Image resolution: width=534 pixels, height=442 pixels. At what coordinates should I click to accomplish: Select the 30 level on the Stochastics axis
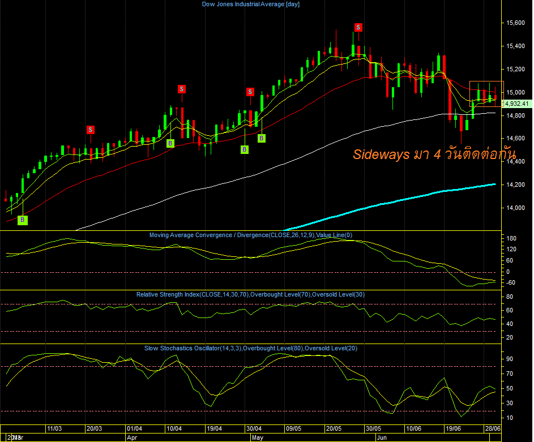pos(510,403)
